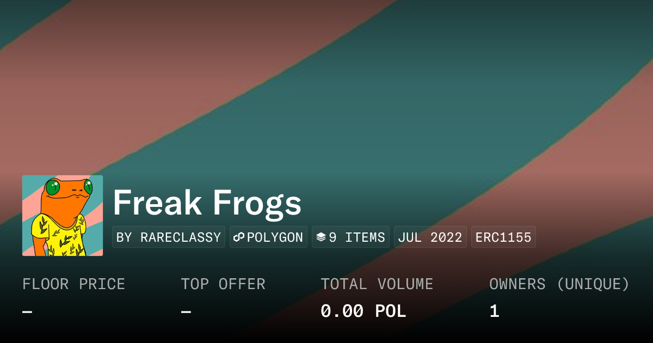Viewport: 653px width, 343px height.
Task: Click the Freak Frogs frog avatar thumbnail
Action: 63,216
